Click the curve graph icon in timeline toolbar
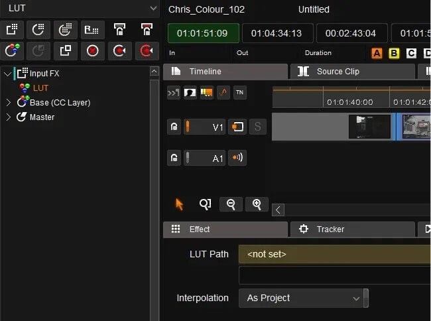The width and height of the screenshot is (431, 321). 223,92
